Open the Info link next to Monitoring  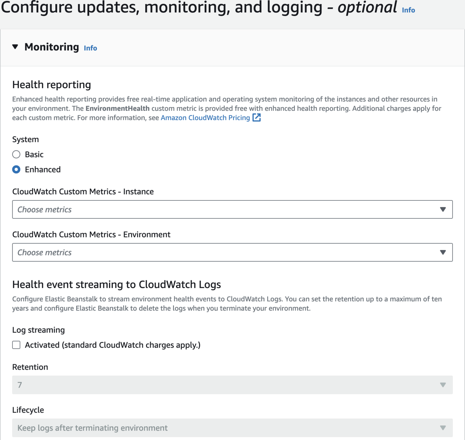tap(90, 48)
